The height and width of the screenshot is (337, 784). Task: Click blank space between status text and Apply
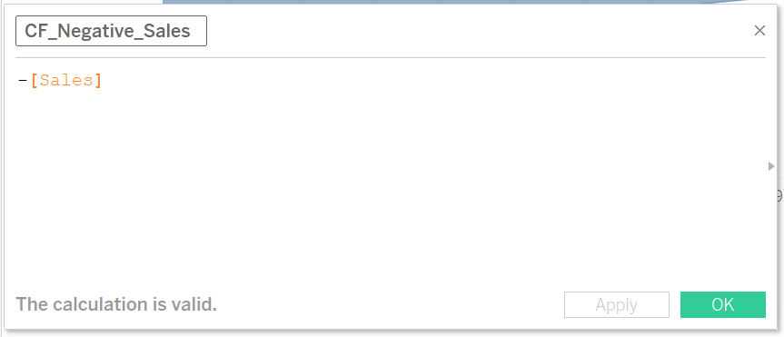(x=390, y=304)
